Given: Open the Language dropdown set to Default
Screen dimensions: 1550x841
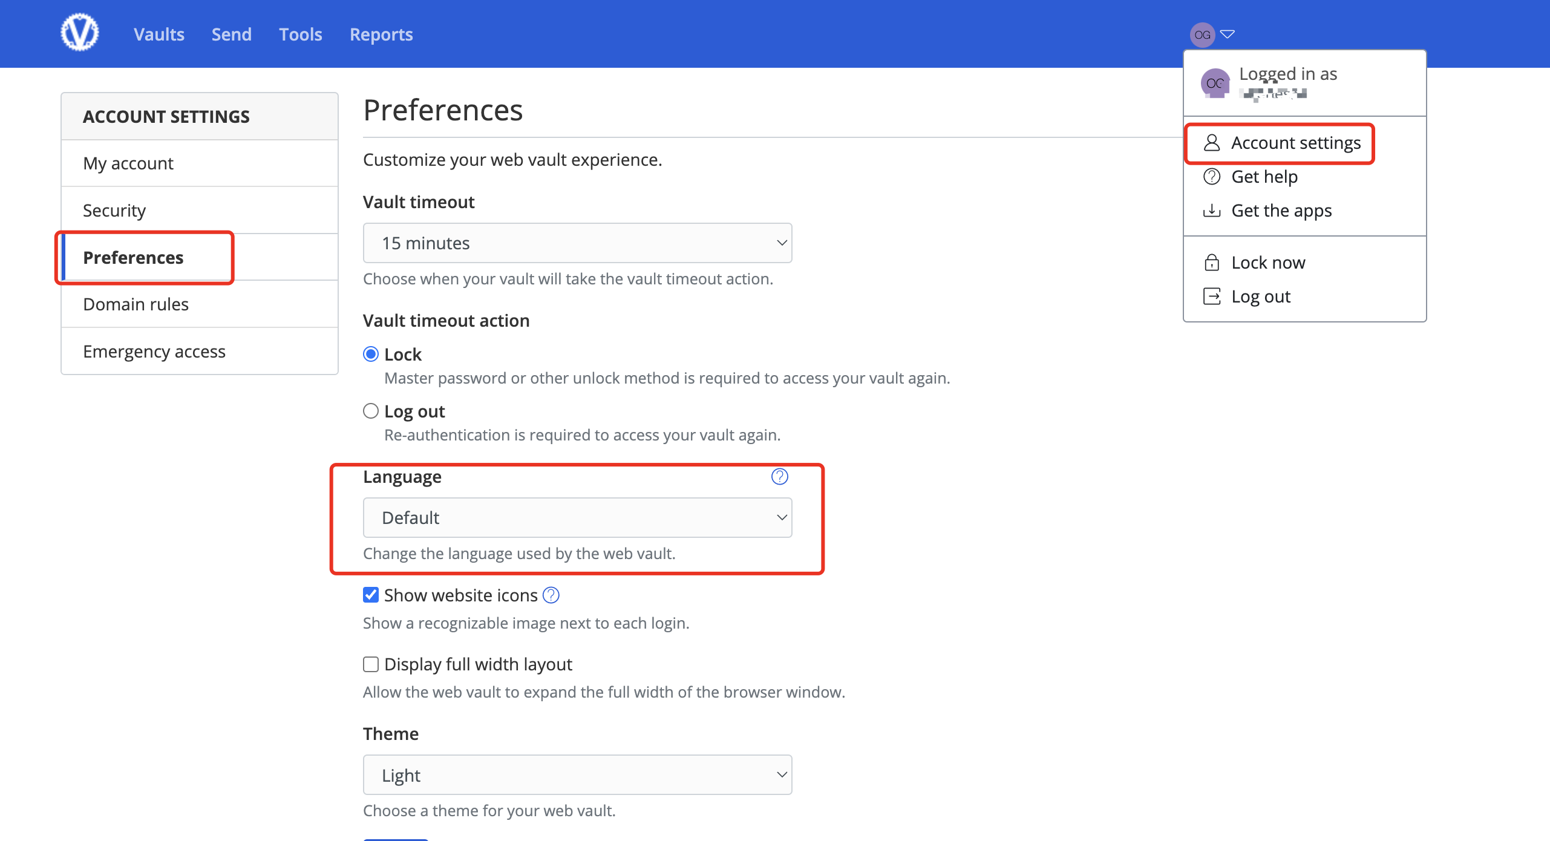Looking at the screenshot, I should point(577,517).
